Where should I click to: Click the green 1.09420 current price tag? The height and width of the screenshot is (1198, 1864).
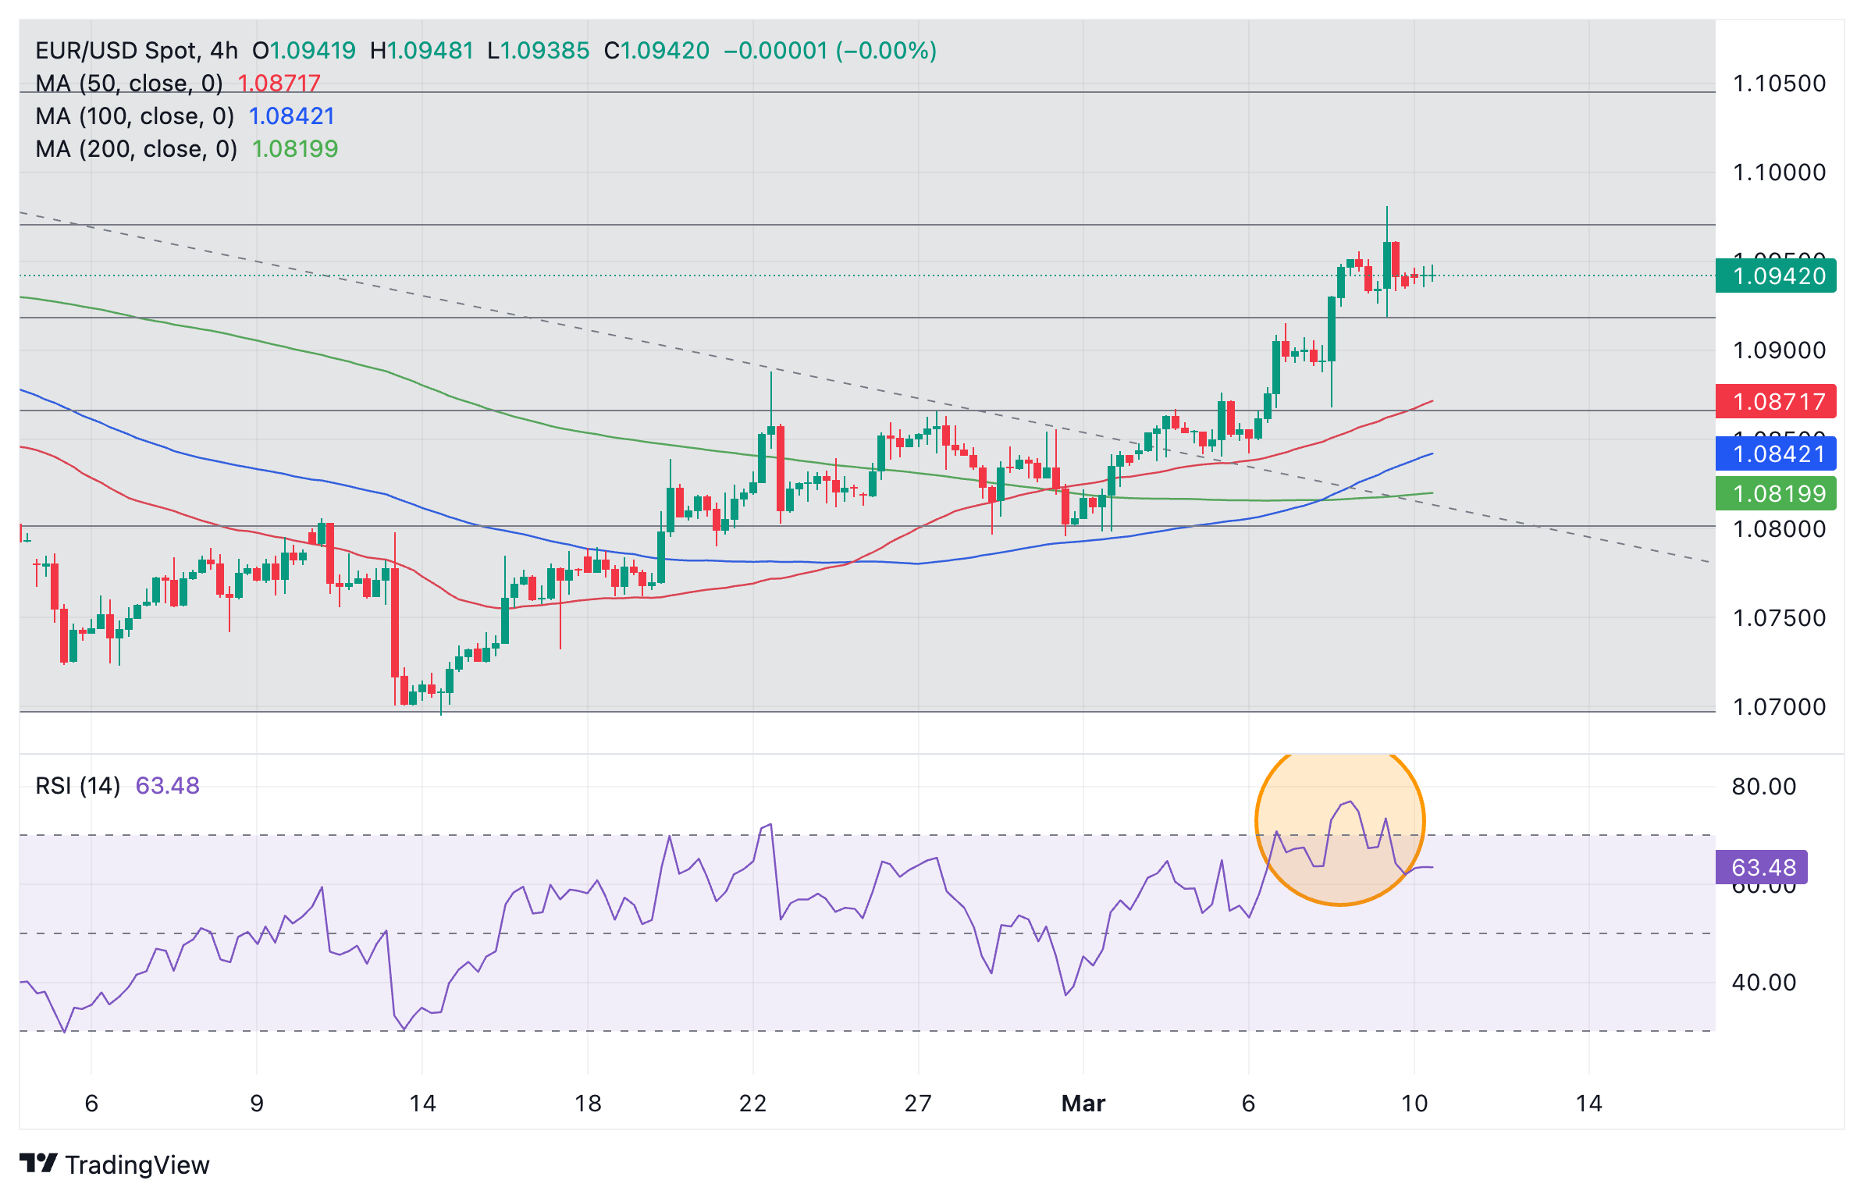pyautogui.click(x=1775, y=276)
